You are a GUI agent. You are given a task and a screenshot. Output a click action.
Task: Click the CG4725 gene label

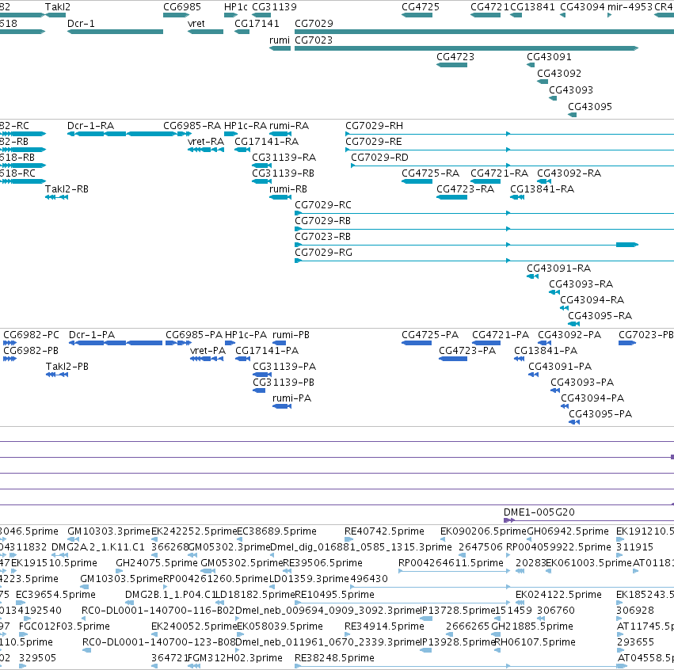click(x=421, y=7)
